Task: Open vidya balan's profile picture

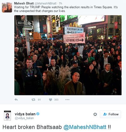Action: point(7,115)
